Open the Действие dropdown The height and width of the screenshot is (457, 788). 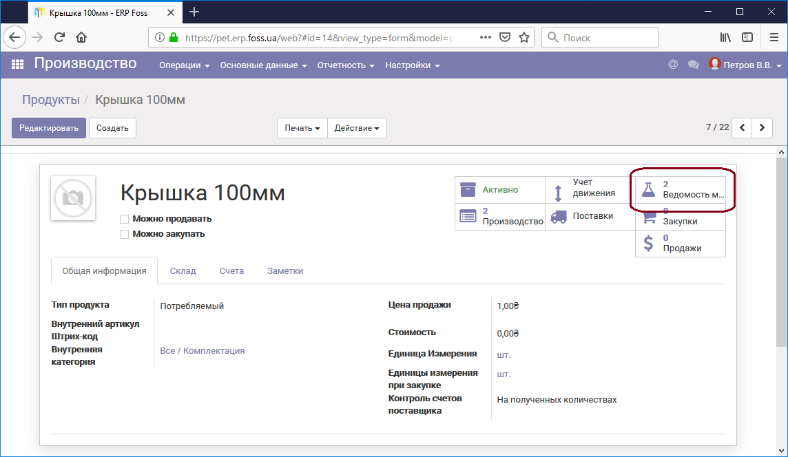pos(357,128)
